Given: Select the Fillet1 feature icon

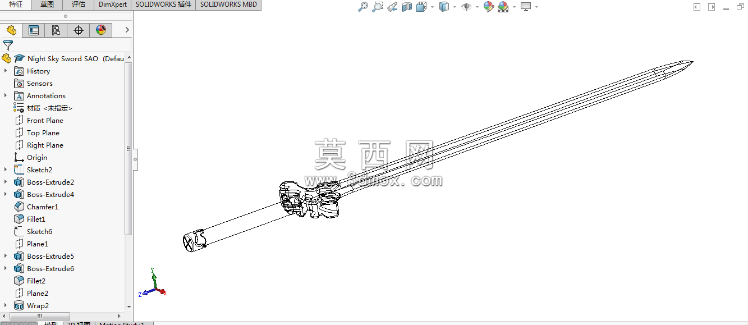Looking at the screenshot, I should 19,219.
